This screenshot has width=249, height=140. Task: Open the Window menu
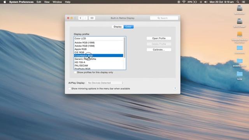(57, 2)
